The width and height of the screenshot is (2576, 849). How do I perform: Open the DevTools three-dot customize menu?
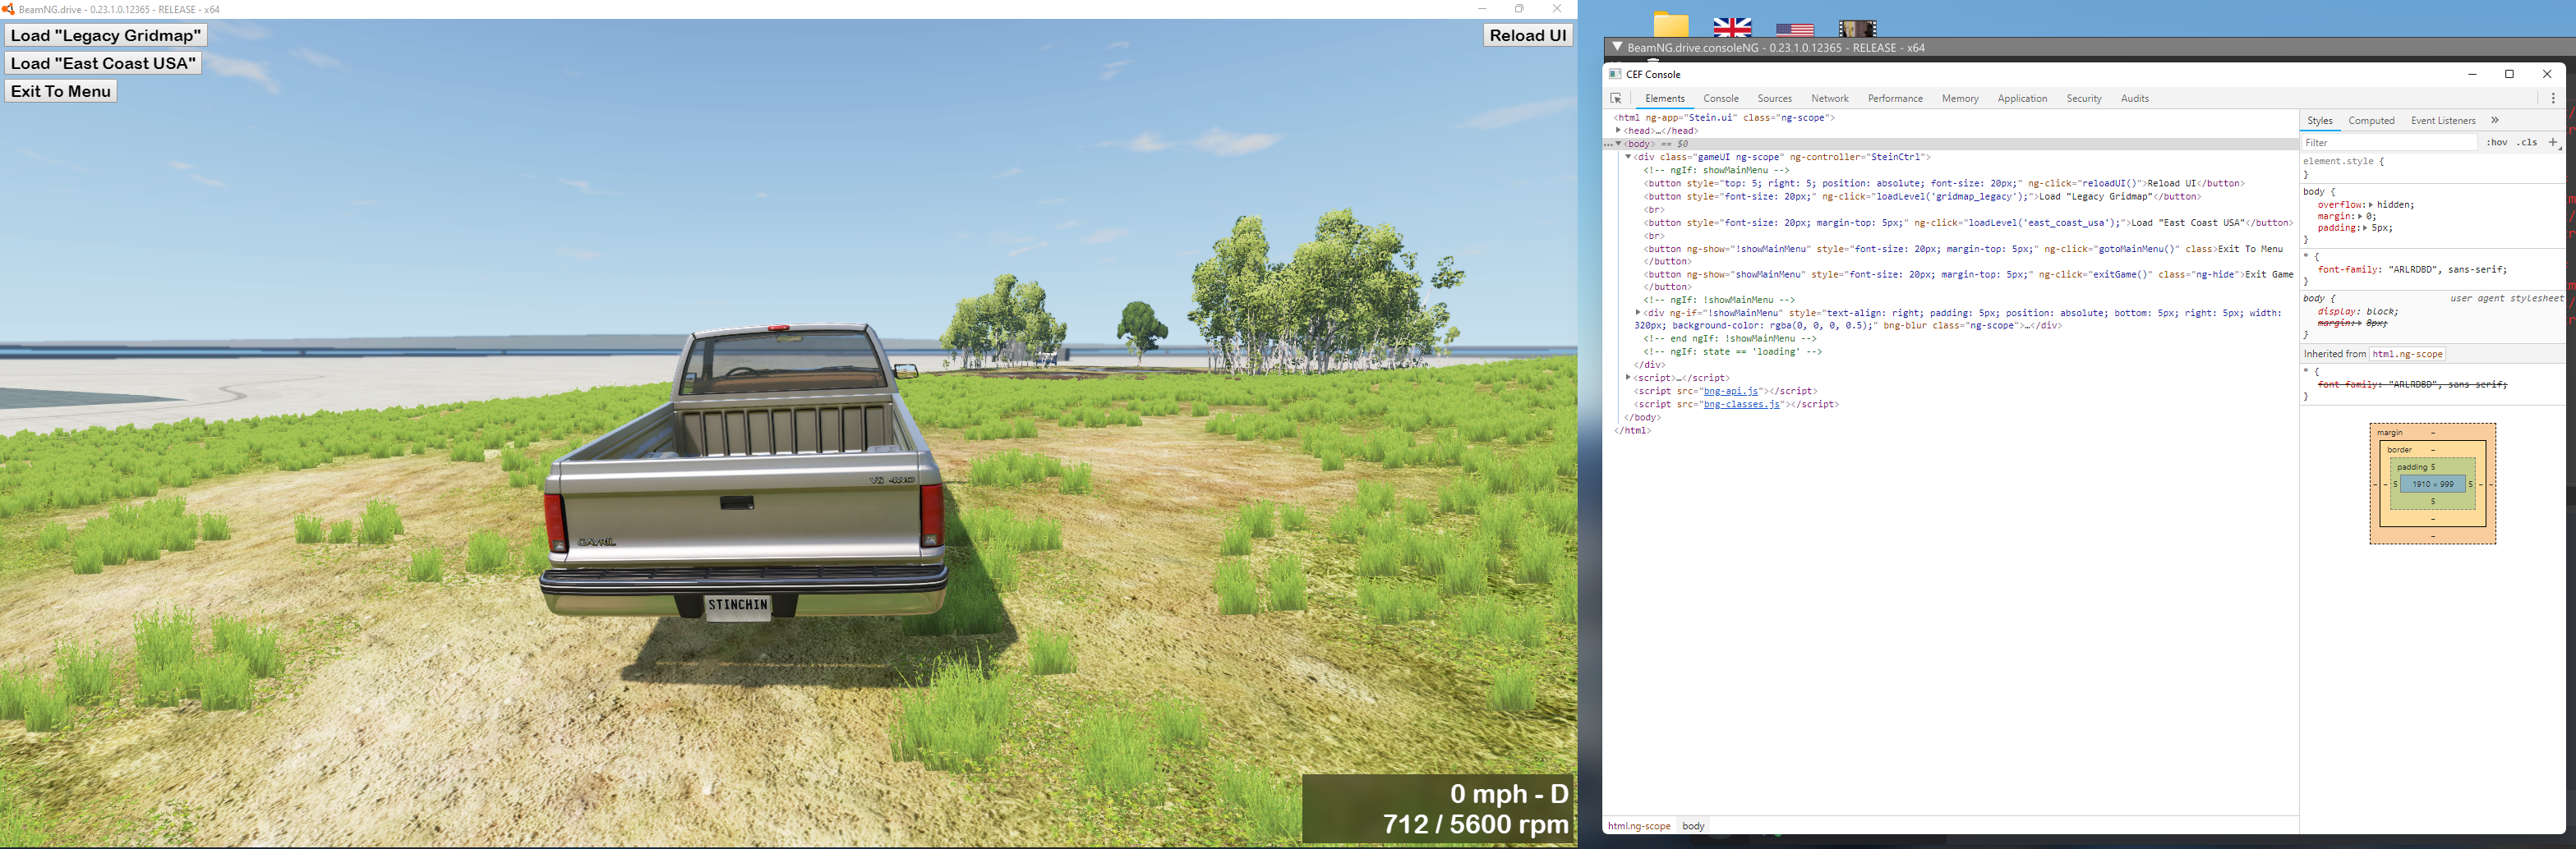click(2553, 98)
